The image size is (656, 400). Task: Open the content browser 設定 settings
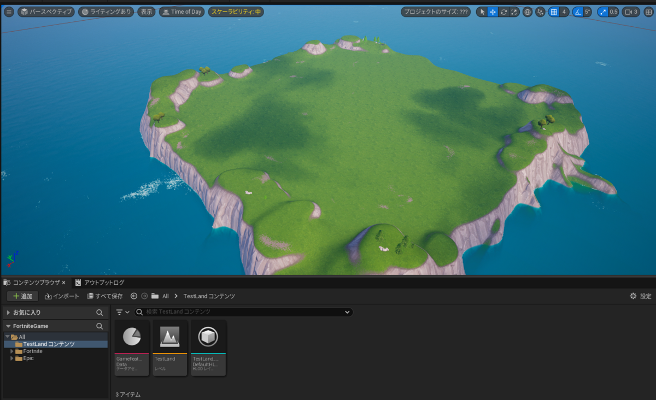point(641,296)
